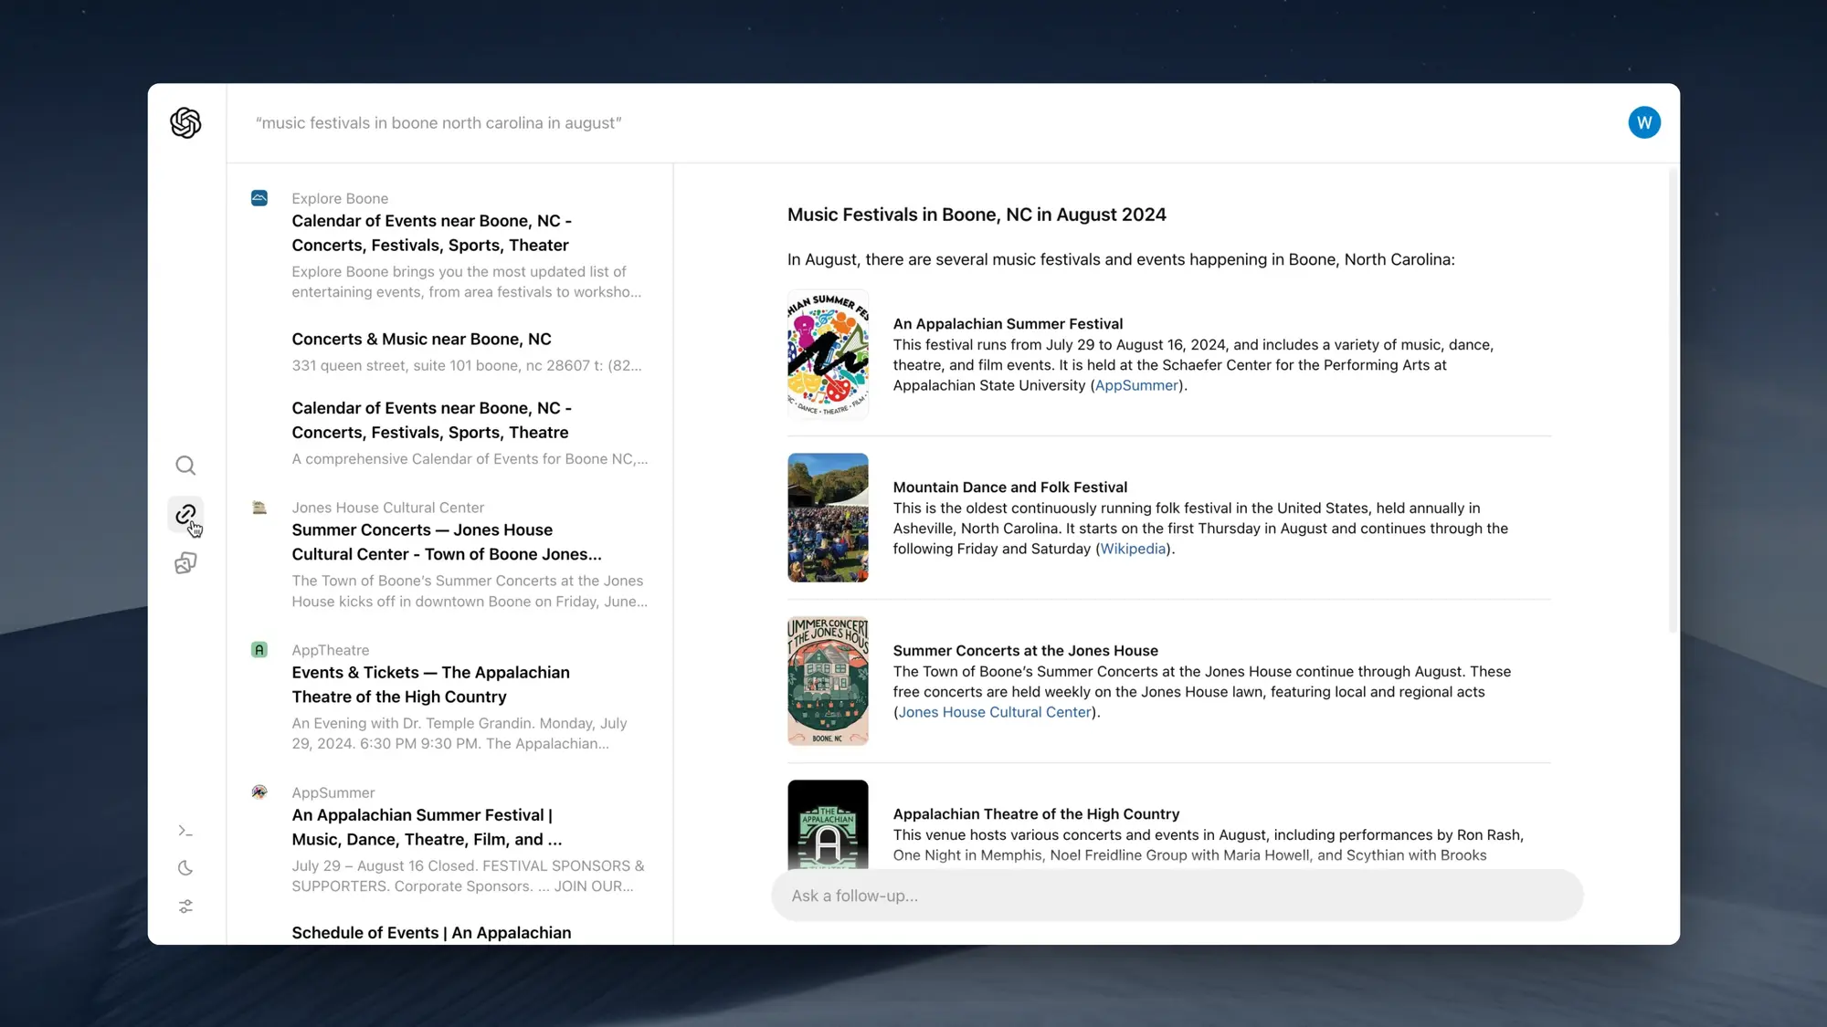The image size is (1827, 1027).
Task: Click the blue W profile avatar
Action: (x=1643, y=122)
